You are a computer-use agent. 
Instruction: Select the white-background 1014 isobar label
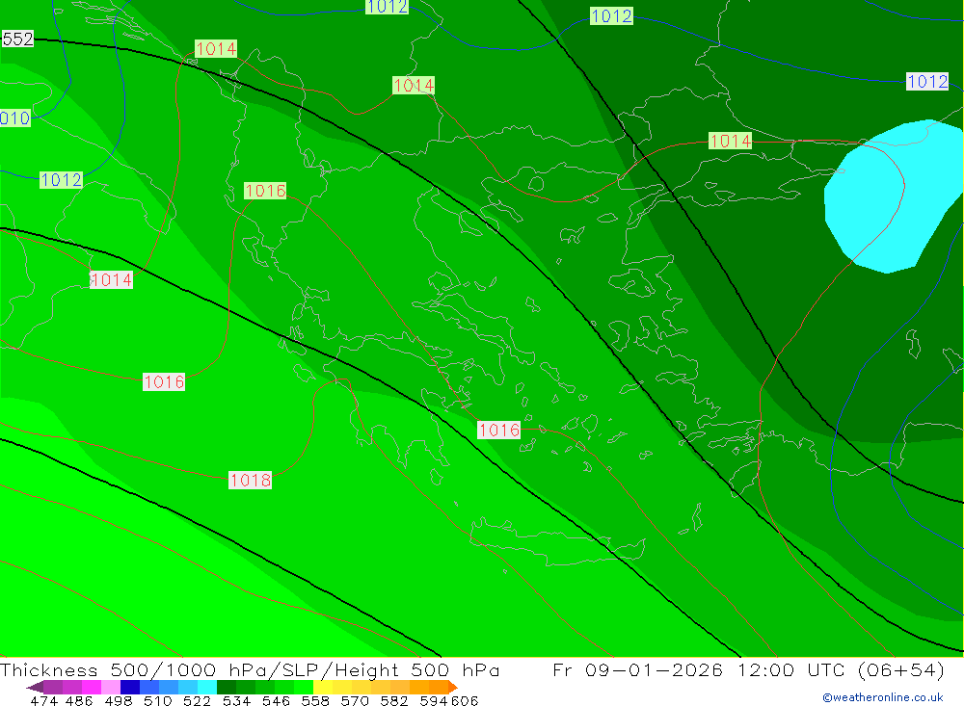click(x=111, y=279)
